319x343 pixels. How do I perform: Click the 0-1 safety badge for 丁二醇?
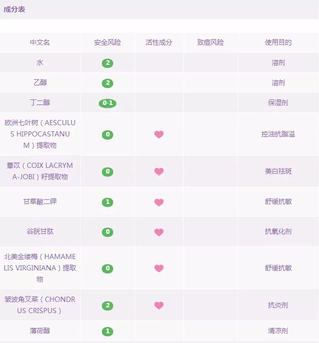[x=108, y=103]
